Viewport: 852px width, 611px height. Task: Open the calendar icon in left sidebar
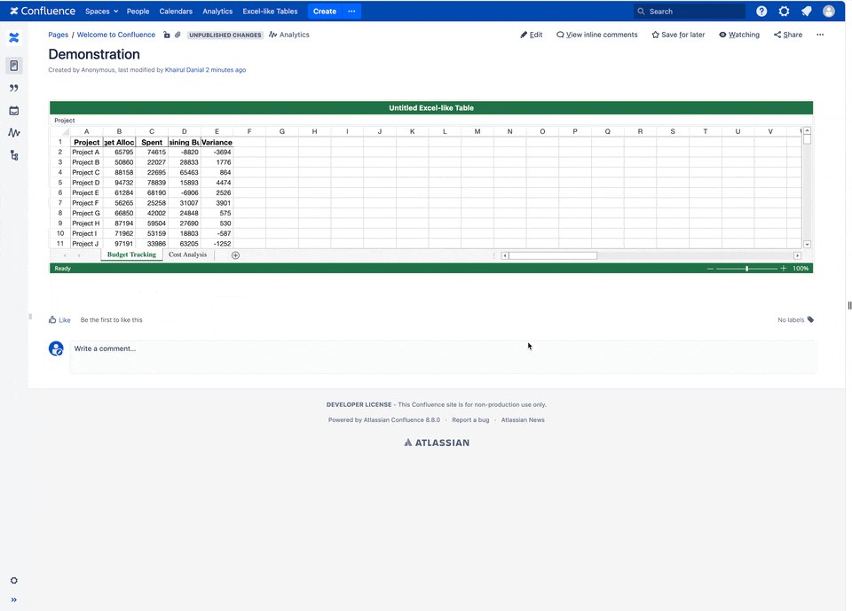point(14,111)
